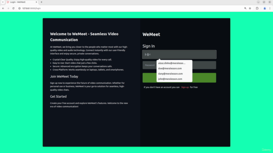View site information icon in address bar
The width and height of the screenshot is (273, 153).
pyautogui.click(x=20, y=8)
